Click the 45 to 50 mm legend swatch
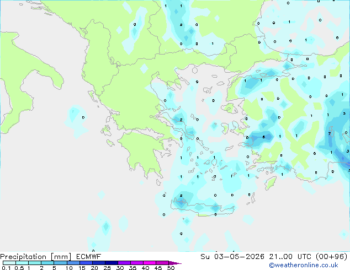The width and height of the screenshot is (350, 270). click(162, 263)
